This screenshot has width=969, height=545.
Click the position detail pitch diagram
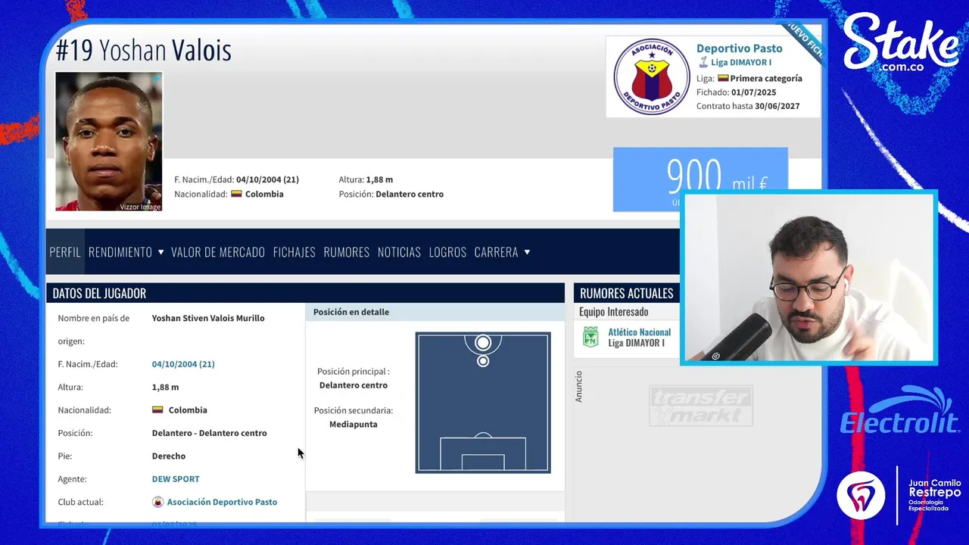pos(483,403)
